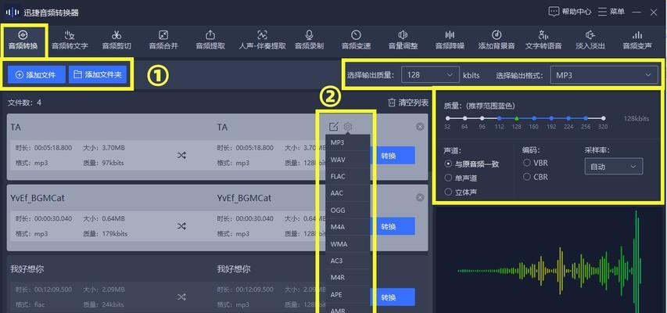The image size is (667, 313).
Task: Choose M4R from the format list
Action: [347, 278]
